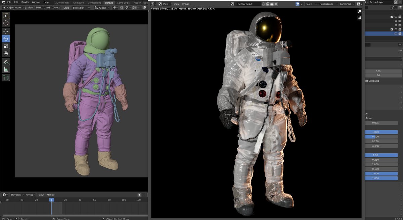Click the new image duplicate icon
The image size is (403, 220).
tap(268, 4)
